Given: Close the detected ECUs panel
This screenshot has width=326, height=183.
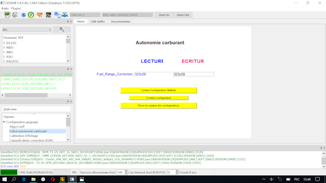Looking at the screenshot, I should pos(71,69).
